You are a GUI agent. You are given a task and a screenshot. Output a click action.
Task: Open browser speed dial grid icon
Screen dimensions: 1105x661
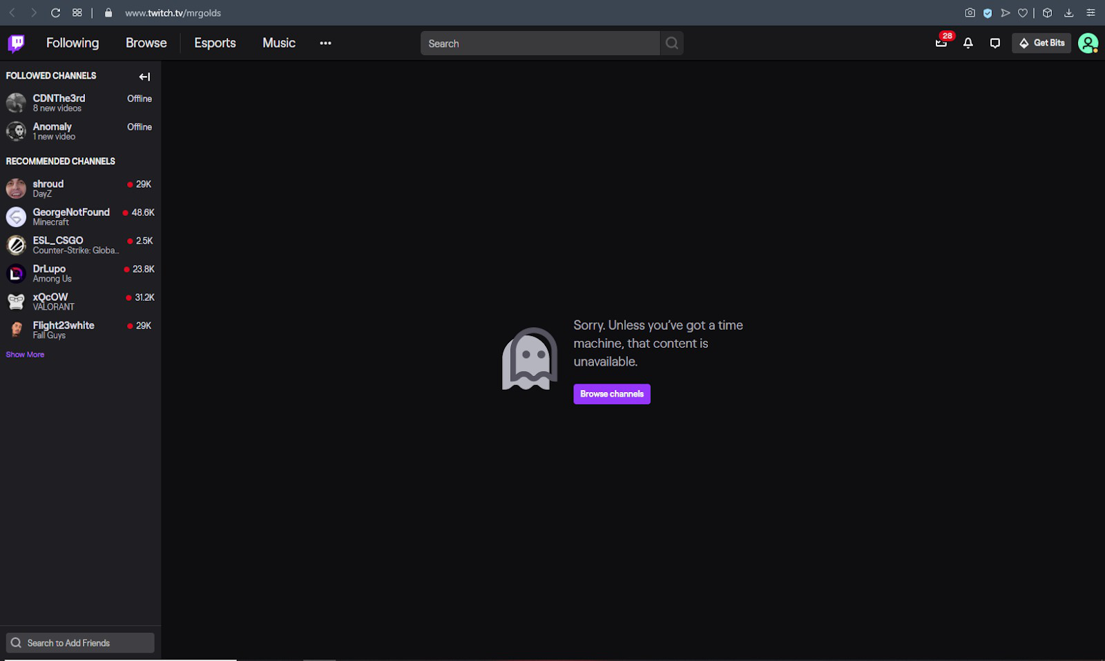pyautogui.click(x=77, y=12)
